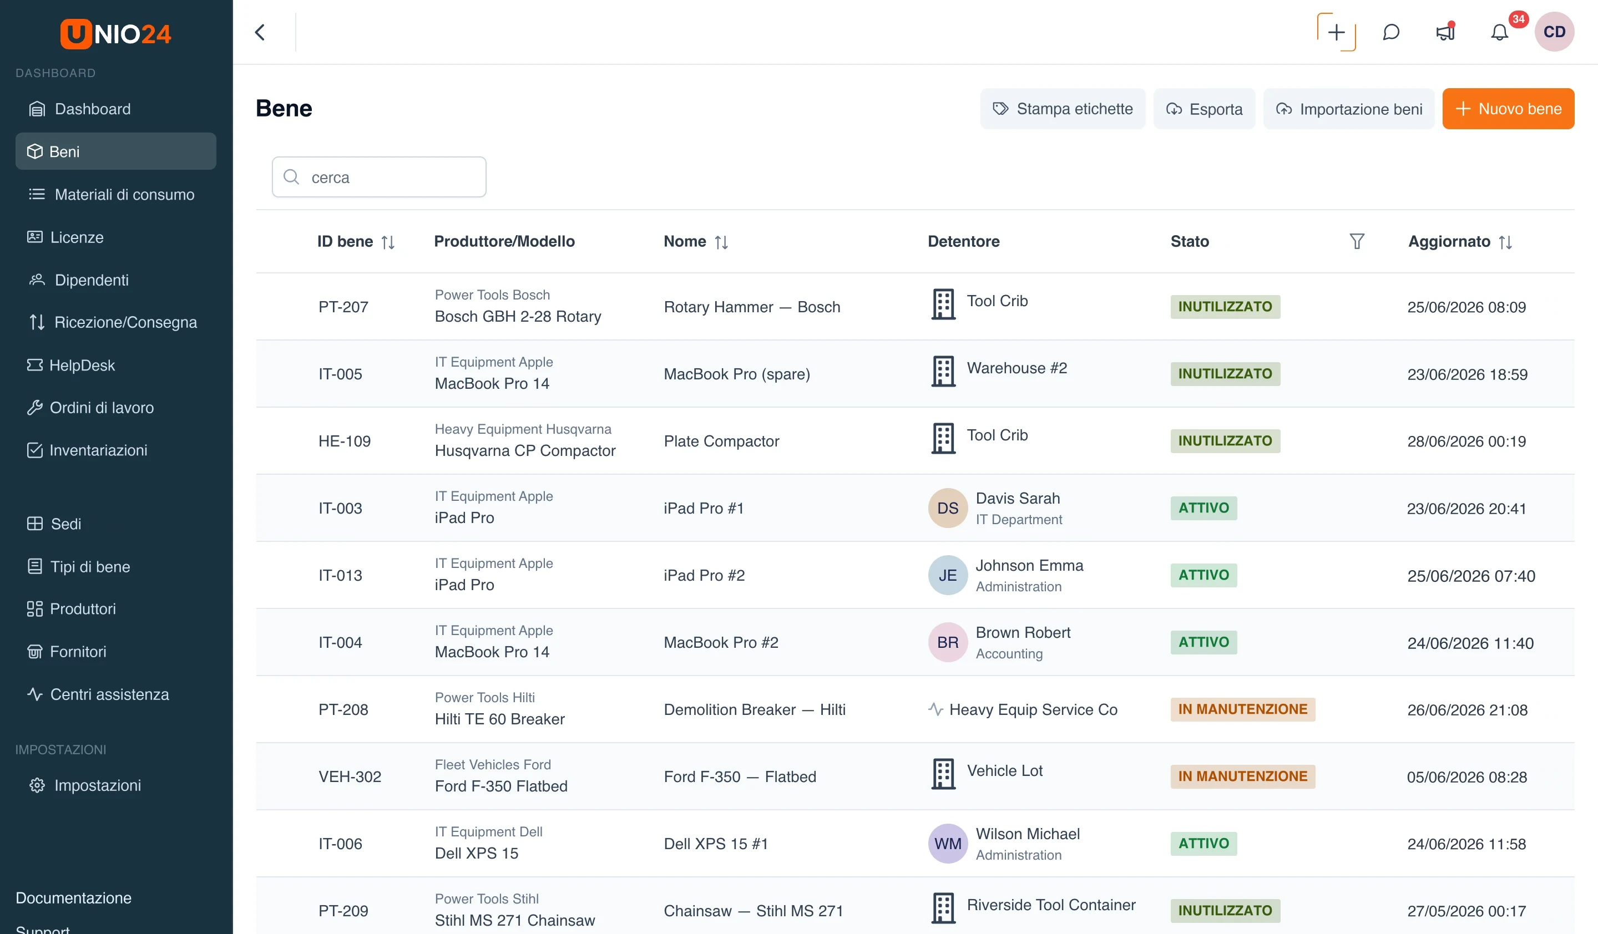Screen dimensions: 1598x934
Task: Focus the cerca search field
Action: (x=379, y=177)
